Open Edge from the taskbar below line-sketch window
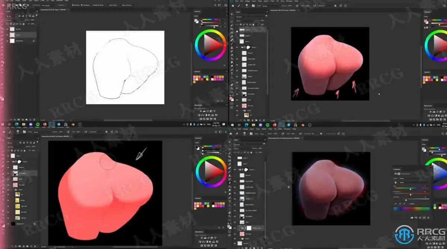Screen dimensions: 447x249 click(16, 124)
